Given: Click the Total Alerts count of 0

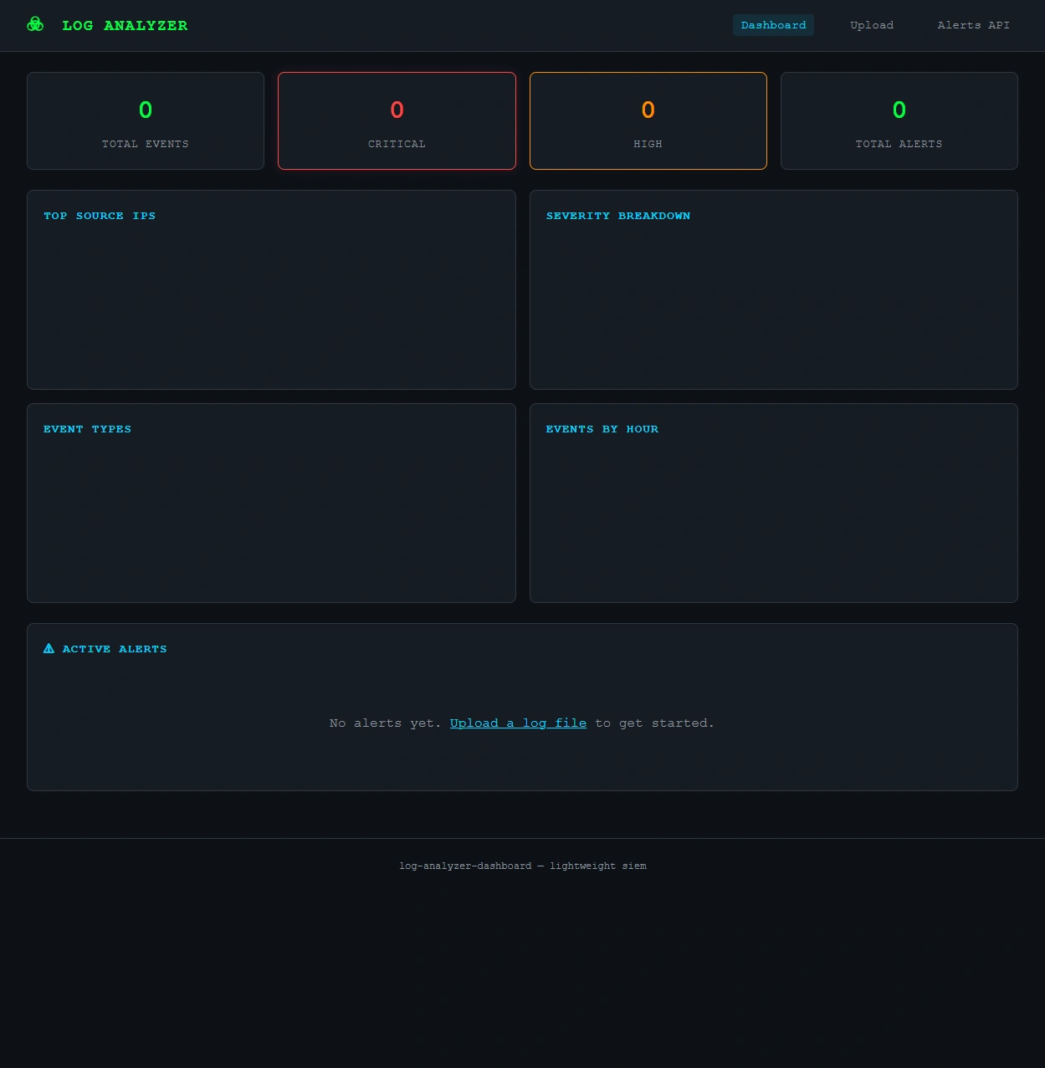Looking at the screenshot, I should [899, 110].
